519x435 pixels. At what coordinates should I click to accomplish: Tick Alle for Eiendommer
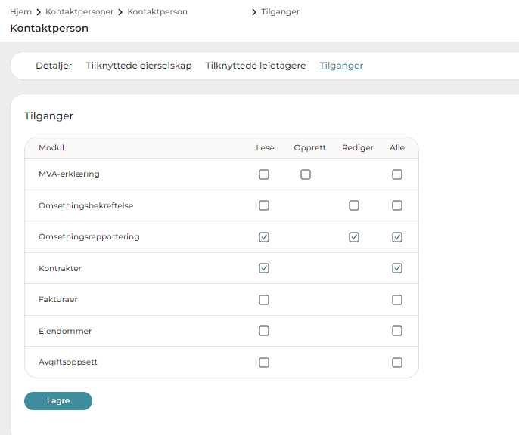click(397, 331)
